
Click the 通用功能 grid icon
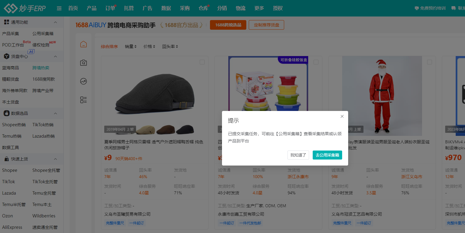(x=7, y=22)
